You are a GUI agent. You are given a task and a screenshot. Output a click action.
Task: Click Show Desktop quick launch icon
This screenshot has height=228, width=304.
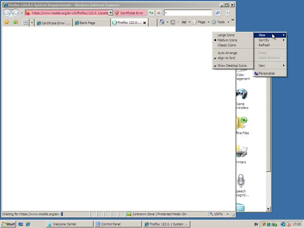21,224
